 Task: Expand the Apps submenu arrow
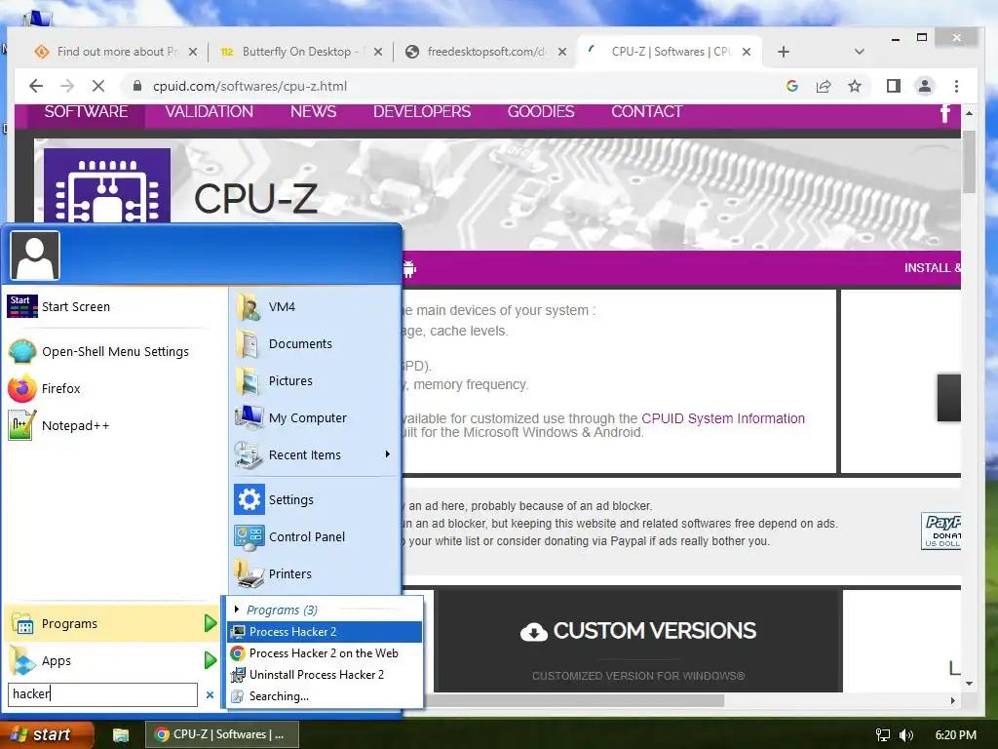211,660
